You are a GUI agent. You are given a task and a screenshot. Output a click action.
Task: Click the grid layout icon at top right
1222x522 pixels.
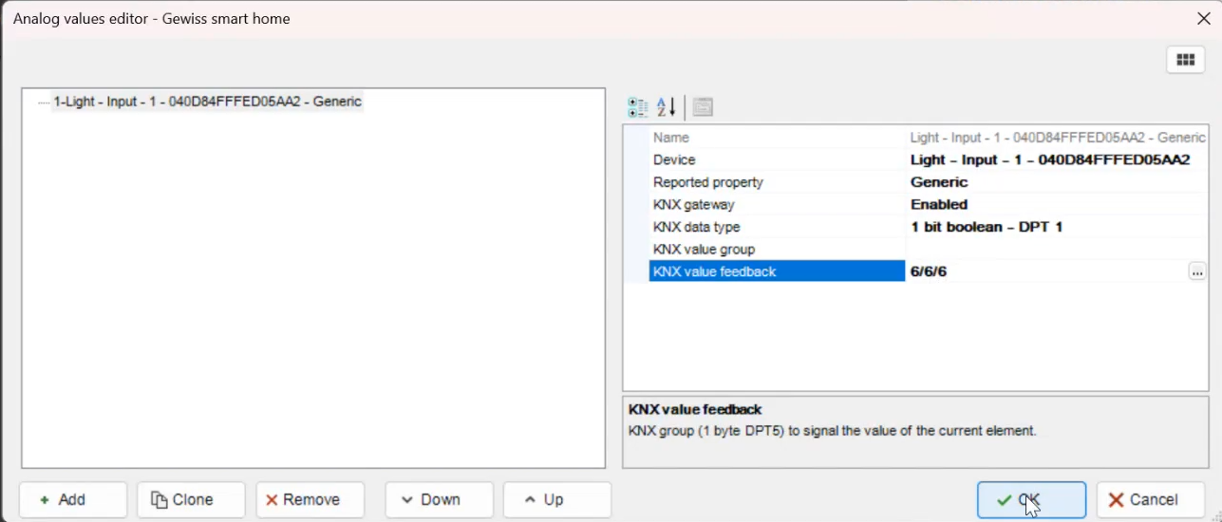(1185, 60)
